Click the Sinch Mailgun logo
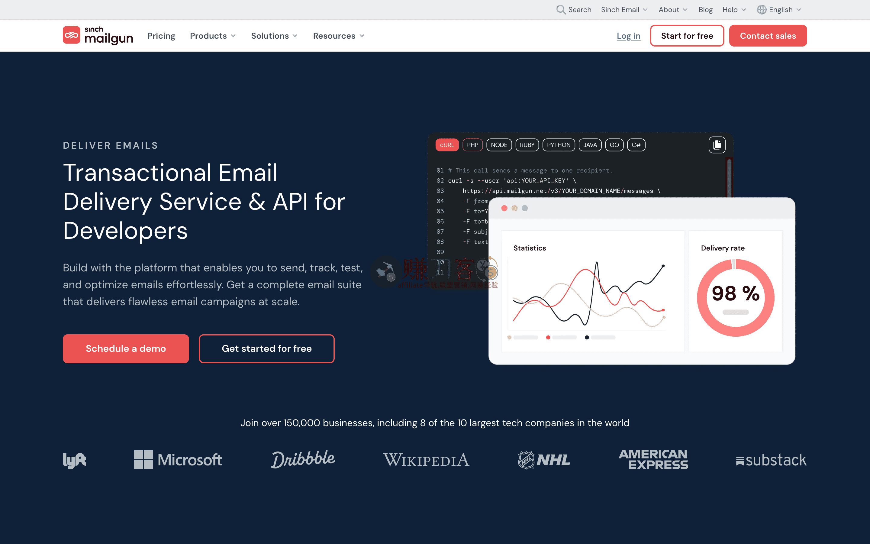870x544 pixels. pos(98,36)
